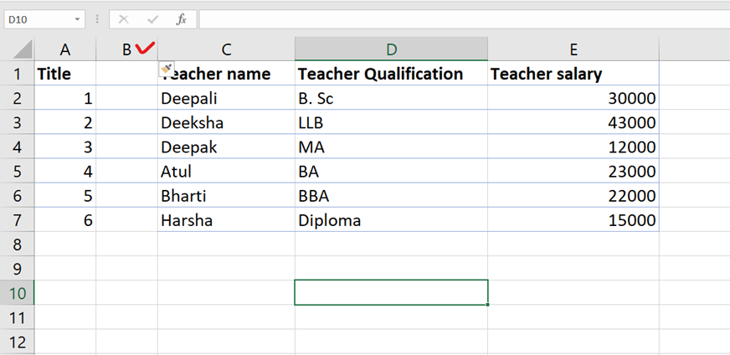Click the formula bar options dots handle
The width and height of the screenshot is (730, 355).
click(98, 18)
